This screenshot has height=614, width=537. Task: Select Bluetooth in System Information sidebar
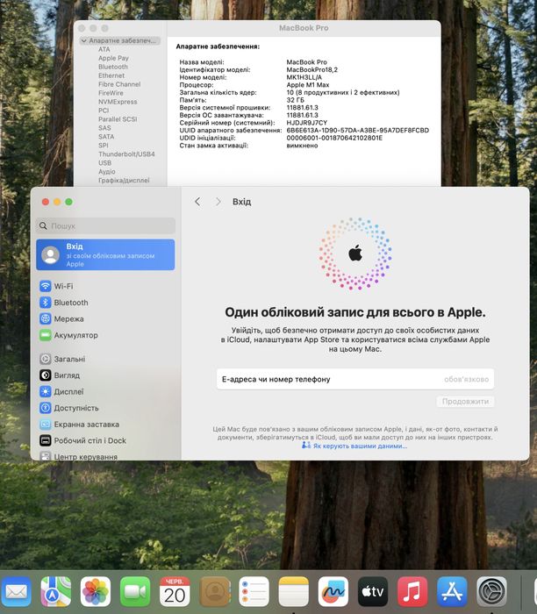(113, 67)
